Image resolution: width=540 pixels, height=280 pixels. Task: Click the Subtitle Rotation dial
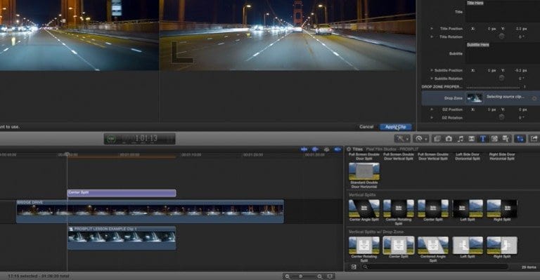pyautogui.click(x=502, y=78)
